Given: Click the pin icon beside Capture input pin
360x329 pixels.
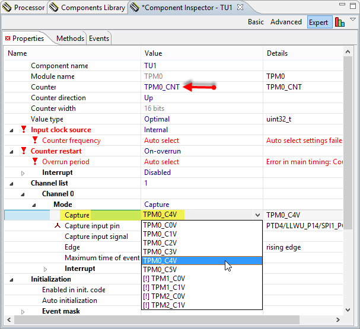Looking at the screenshot, I should click(x=58, y=226).
